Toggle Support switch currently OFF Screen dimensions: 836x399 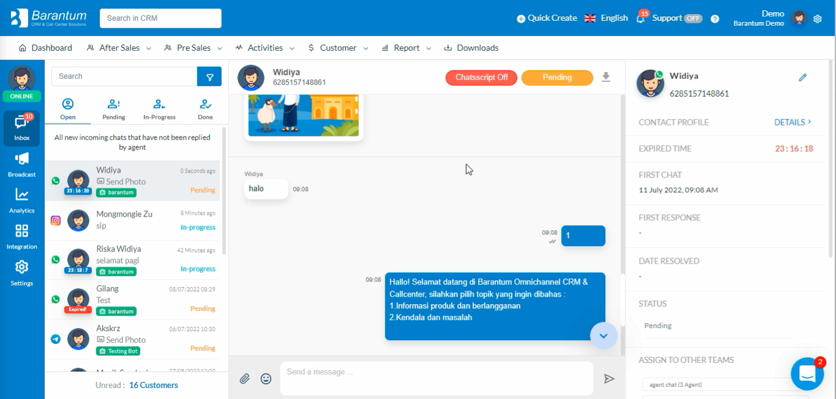click(693, 18)
